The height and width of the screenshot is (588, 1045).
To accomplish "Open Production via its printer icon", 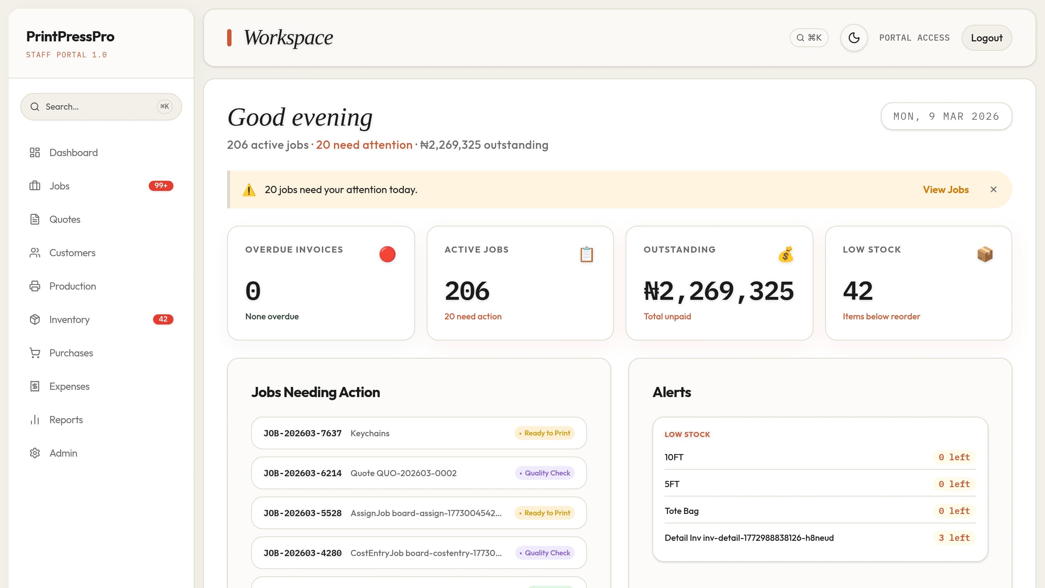I will [x=35, y=286].
